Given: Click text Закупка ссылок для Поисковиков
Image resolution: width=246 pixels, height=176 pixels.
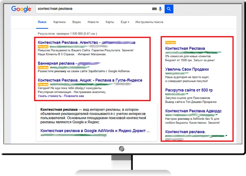Looking at the screenshot, I should pyautogui.click(x=187, y=98).
